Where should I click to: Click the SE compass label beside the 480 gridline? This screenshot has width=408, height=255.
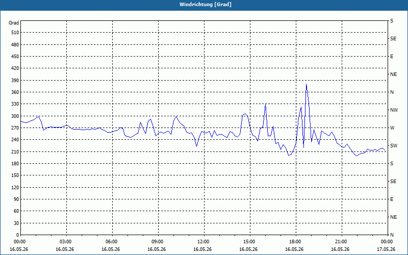pyautogui.click(x=393, y=39)
